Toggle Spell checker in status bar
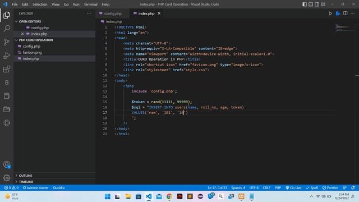The height and width of the screenshot is (202, 359). click(312, 187)
